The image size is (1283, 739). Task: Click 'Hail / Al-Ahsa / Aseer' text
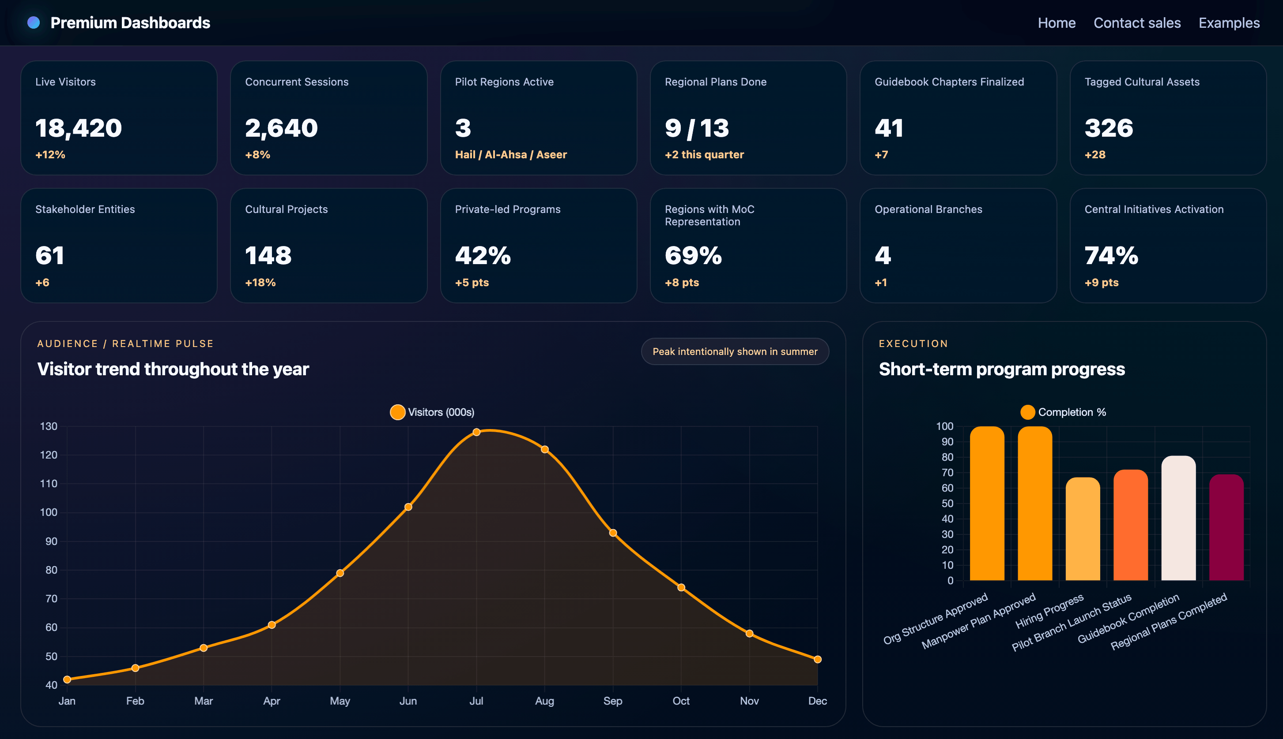coord(511,154)
